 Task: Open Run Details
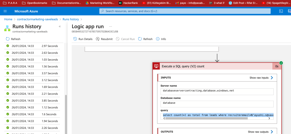[x=83, y=39]
